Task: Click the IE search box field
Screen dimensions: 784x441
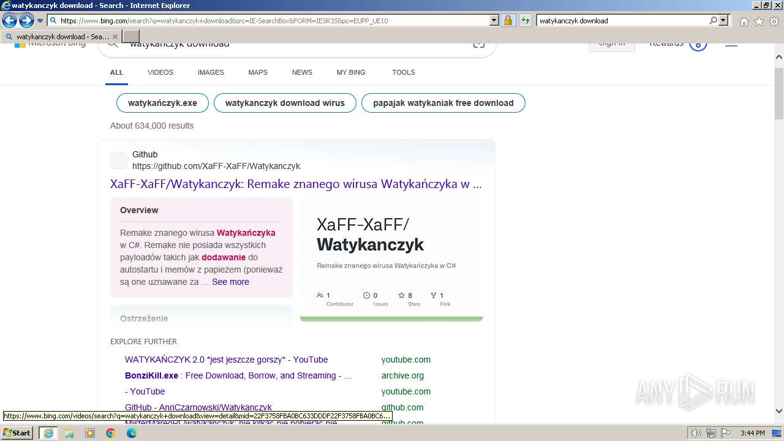Action: tap(622, 20)
